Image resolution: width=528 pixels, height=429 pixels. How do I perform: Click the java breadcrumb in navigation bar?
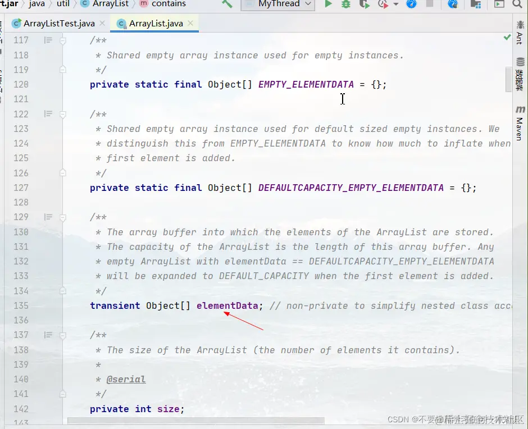[x=37, y=4]
